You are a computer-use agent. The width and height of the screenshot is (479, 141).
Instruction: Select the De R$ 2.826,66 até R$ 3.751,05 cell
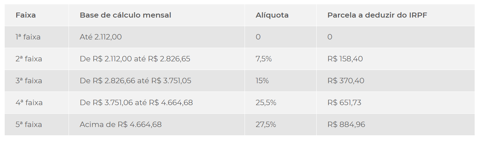coord(136,81)
